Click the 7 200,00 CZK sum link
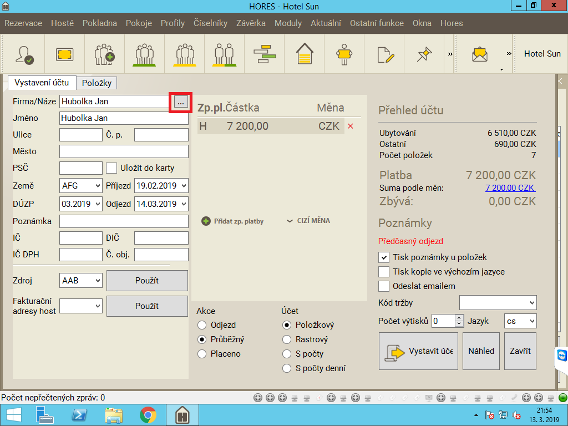 pos(510,188)
